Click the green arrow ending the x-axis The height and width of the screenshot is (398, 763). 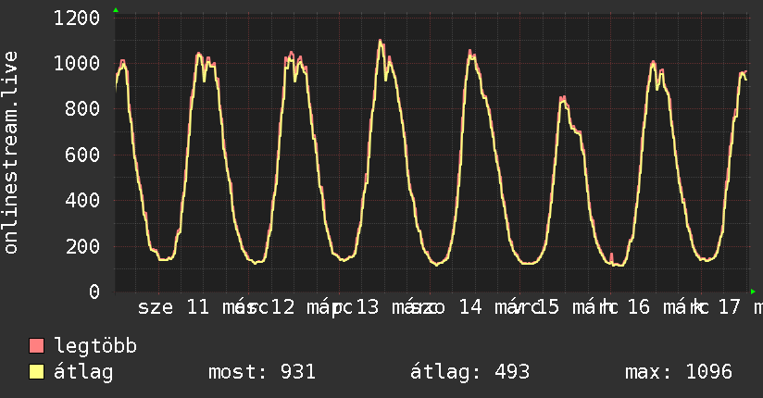(753, 292)
